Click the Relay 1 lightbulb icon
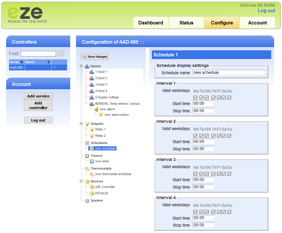Viewport: 282px width, 233px height. [92, 129]
